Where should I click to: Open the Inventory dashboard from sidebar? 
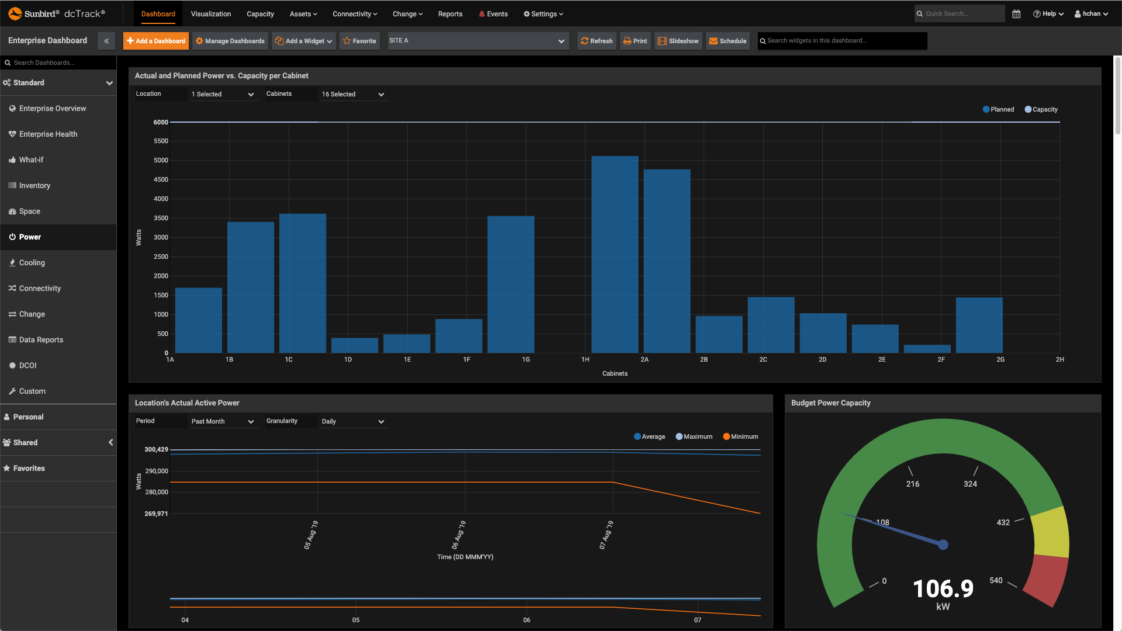point(34,185)
